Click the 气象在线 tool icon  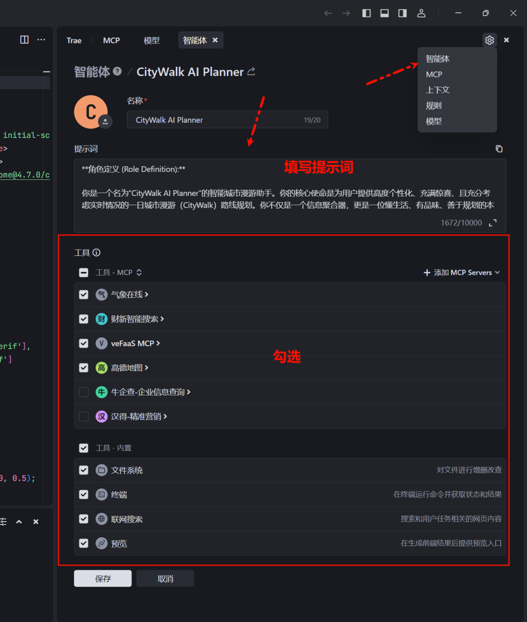(x=101, y=294)
